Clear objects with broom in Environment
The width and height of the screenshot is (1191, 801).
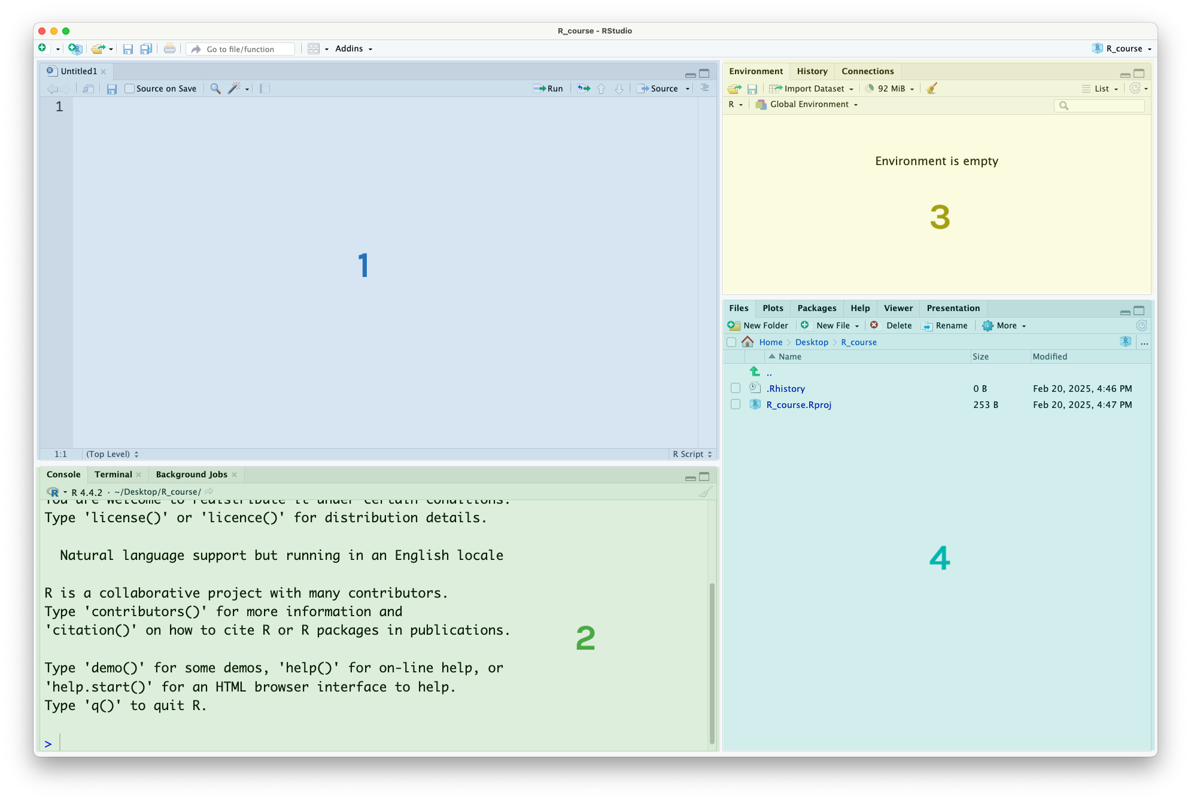[932, 89]
